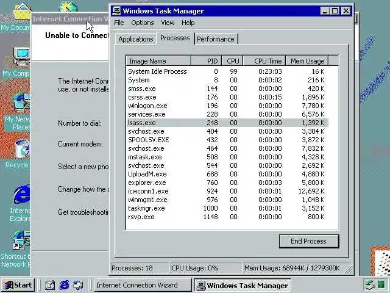Click Mem Usage 68944K status entry
The height and width of the screenshot is (293, 390).
coord(295,268)
